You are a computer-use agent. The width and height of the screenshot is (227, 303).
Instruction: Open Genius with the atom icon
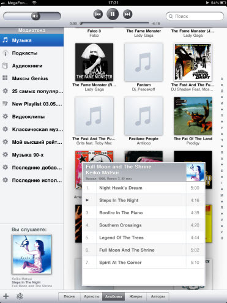pyautogui.click(x=20, y=296)
